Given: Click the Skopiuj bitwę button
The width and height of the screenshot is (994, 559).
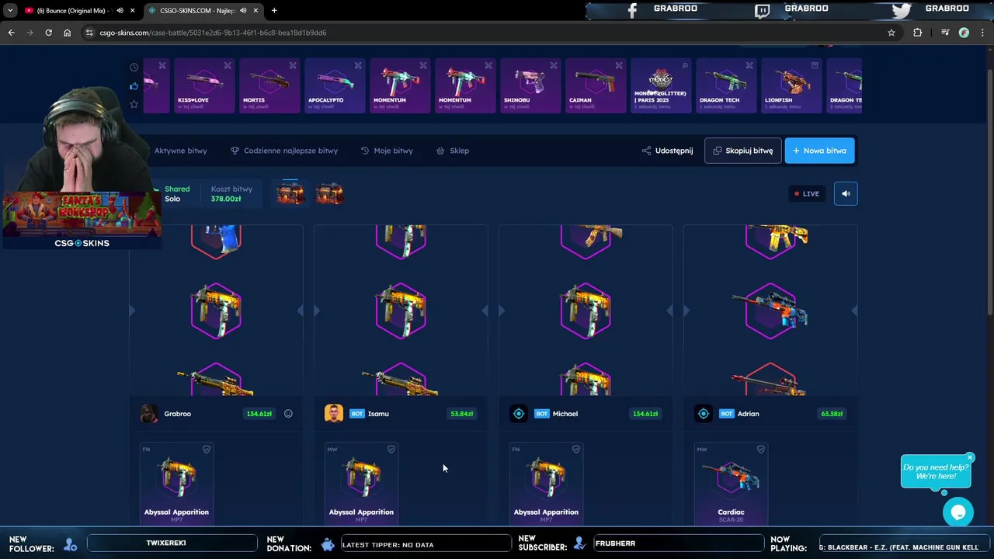Looking at the screenshot, I should click(743, 151).
